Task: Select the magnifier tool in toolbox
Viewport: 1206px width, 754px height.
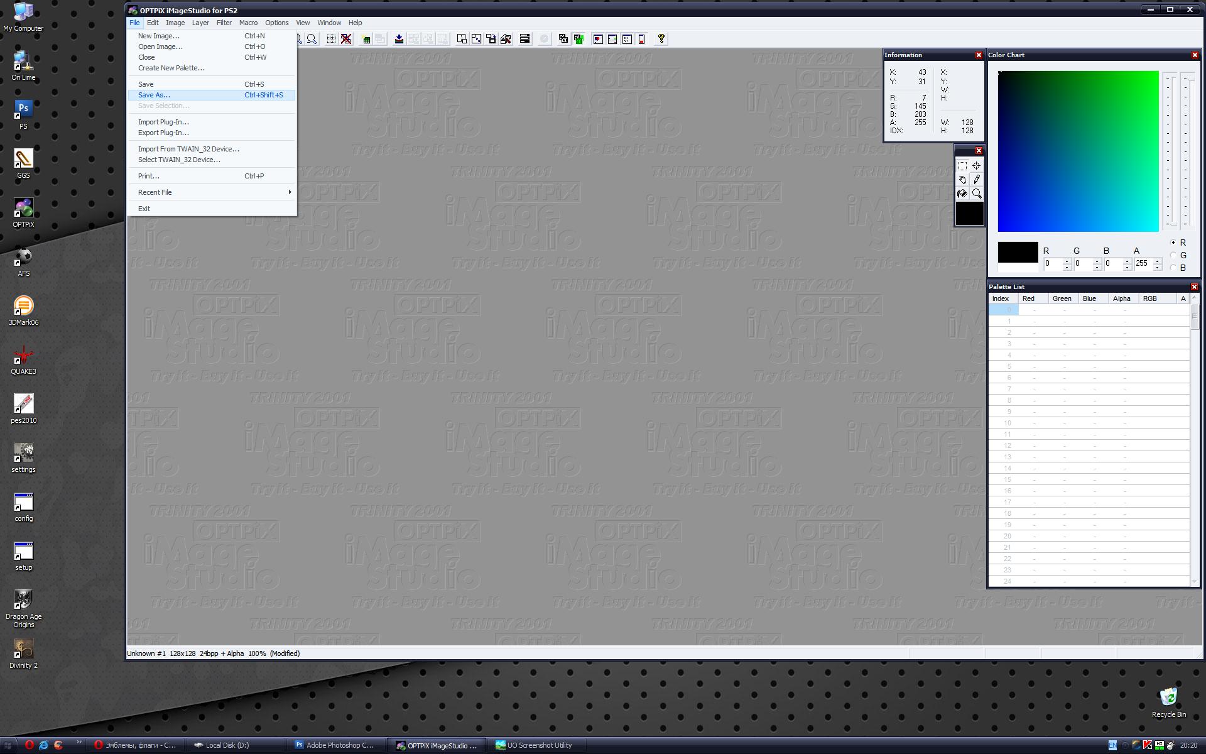Action: pyautogui.click(x=977, y=194)
